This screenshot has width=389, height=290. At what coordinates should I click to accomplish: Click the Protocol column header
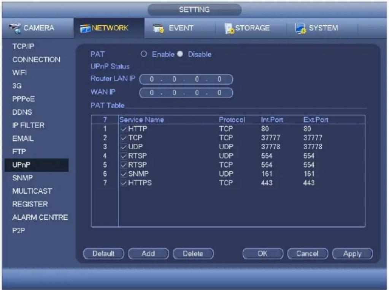232,120
